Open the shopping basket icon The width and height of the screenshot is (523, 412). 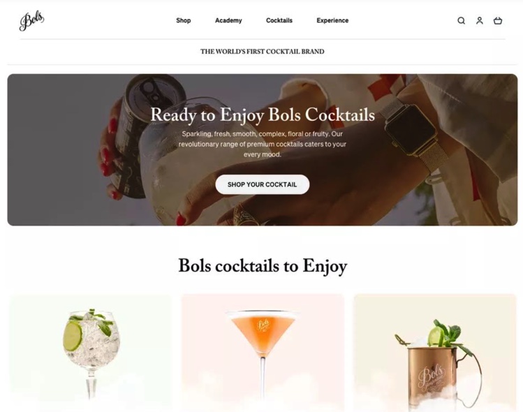point(498,21)
